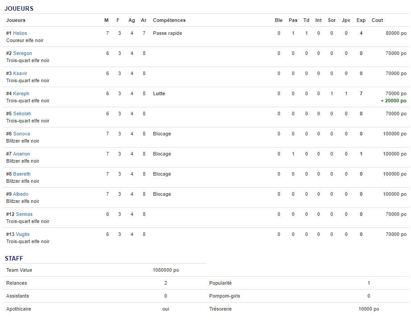Click the Baereth player link

[22, 174]
